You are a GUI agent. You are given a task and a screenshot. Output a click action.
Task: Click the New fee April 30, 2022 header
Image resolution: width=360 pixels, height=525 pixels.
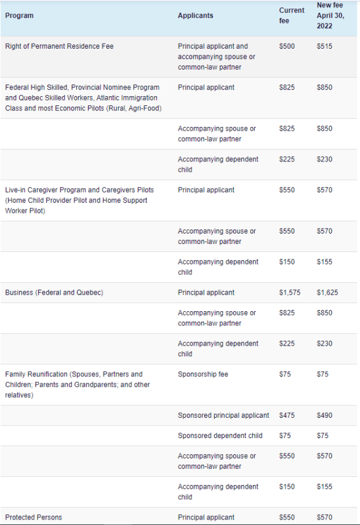(330, 15)
